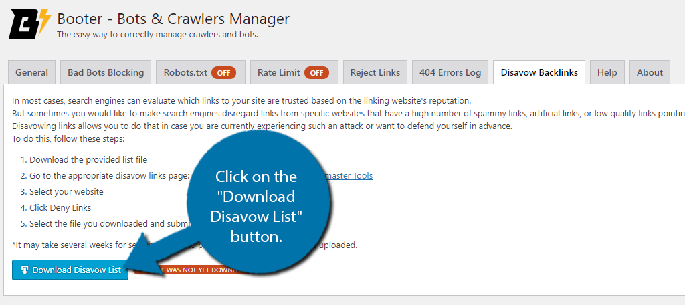The height and width of the screenshot is (305, 685).
Task: Click the OFF badge on Rate Limit
Action: [316, 72]
